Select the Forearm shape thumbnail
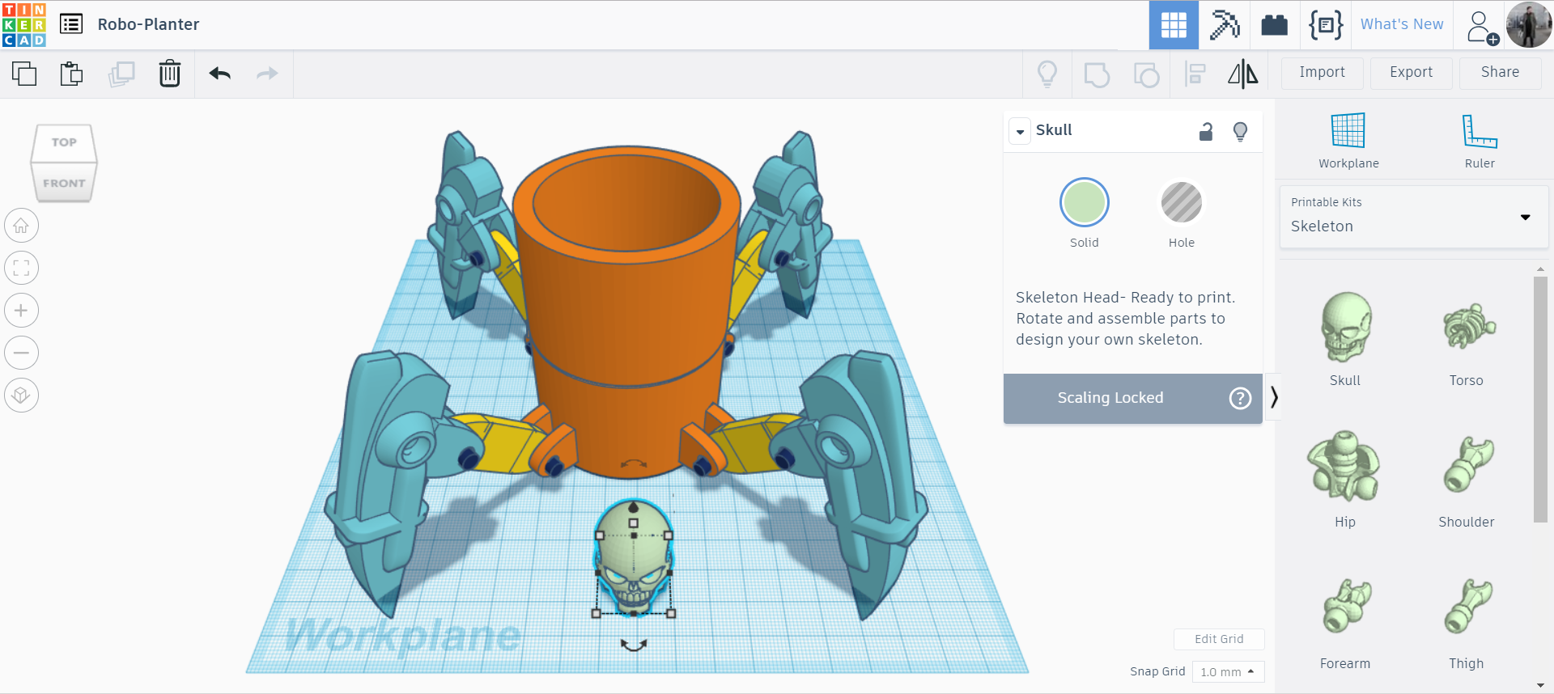 point(1347,606)
